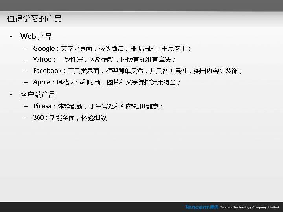Image resolution: width=283 pixels, height=212 pixels.
Task: Click the slide title 值得学习的产品
Action: click(x=35, y=19)
